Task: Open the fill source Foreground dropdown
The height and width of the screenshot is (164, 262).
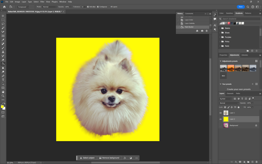Action: click(23, 7)
